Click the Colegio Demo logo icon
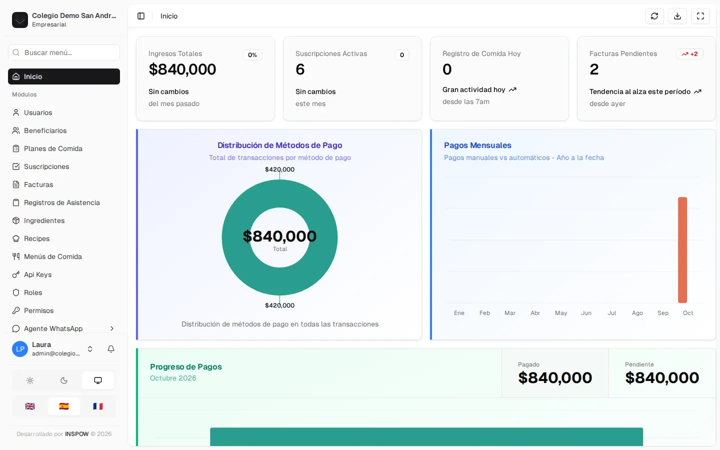 (20, 20)
